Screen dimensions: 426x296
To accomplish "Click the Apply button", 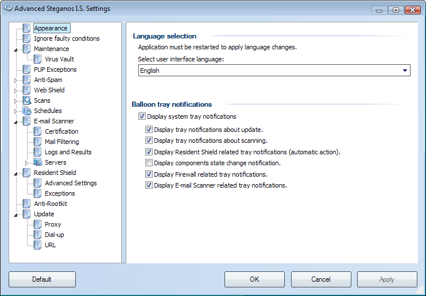I will point(387,279).
